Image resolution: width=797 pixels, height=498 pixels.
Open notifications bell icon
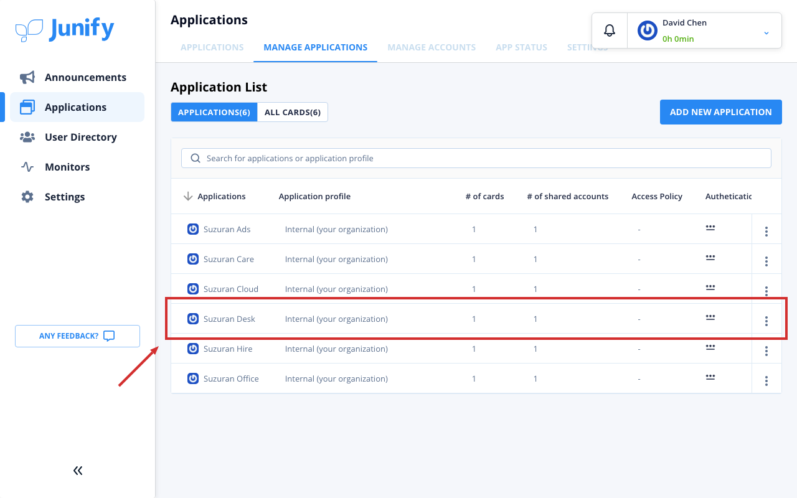tap(610, 31)
